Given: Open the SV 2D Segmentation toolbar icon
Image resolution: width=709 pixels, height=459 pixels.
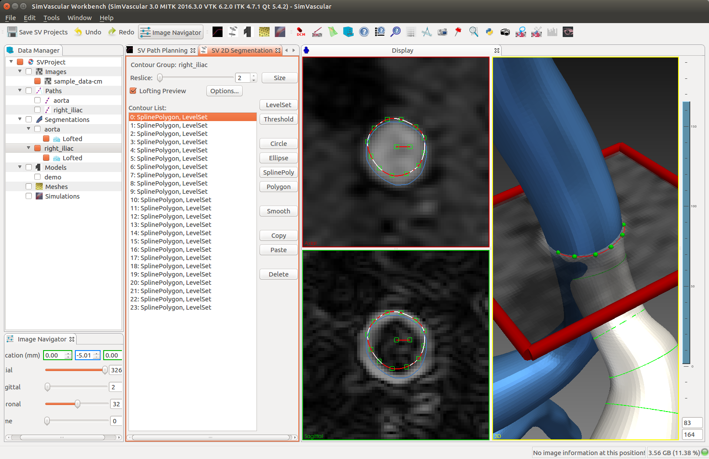Looking at the screenshot, I should coord(233,32).
